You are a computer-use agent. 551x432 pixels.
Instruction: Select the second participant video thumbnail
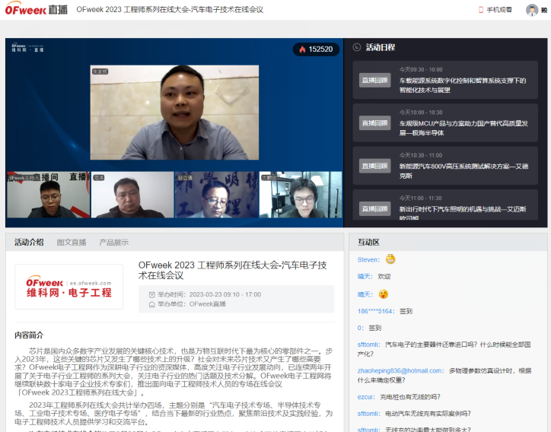(x=132, y=195)
